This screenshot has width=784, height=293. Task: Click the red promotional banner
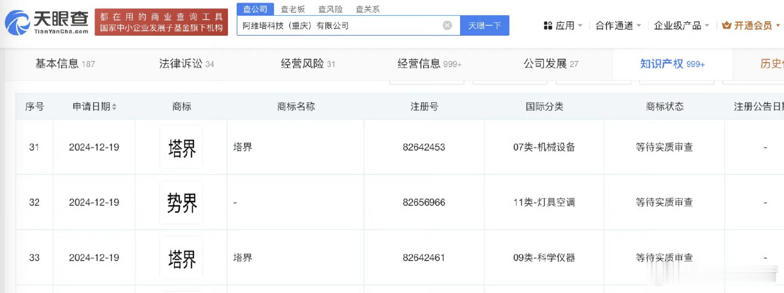coord(161,22)
